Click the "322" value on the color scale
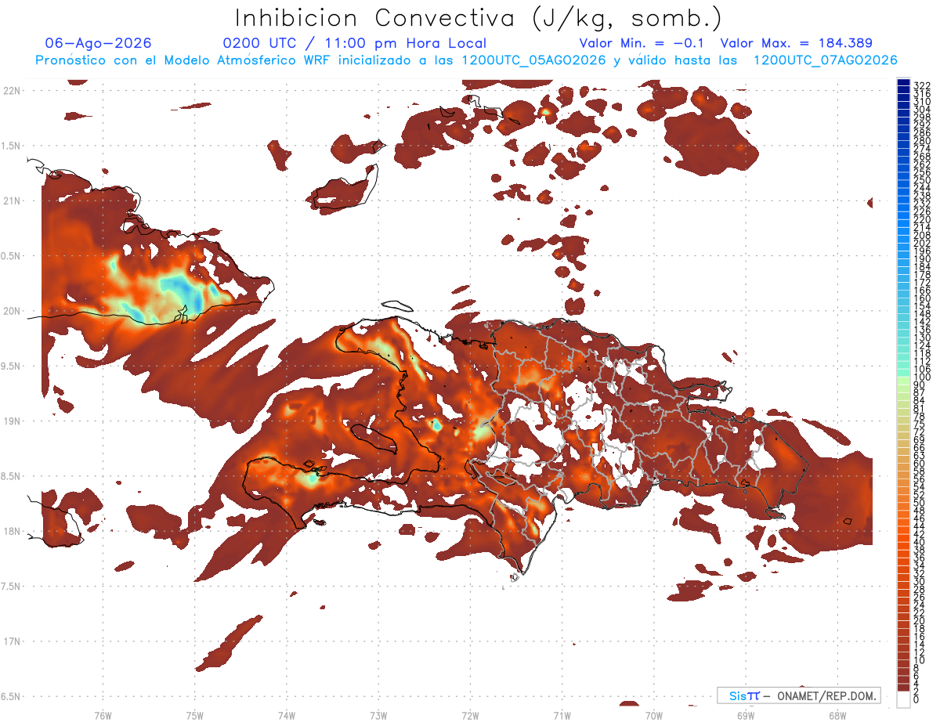Image resolution: width=940 pixels, height=726 pixels. pos(921,85)
